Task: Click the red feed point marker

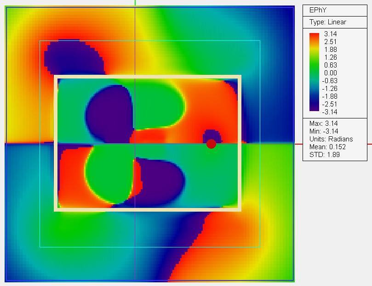Action: [x=211, y=144]
